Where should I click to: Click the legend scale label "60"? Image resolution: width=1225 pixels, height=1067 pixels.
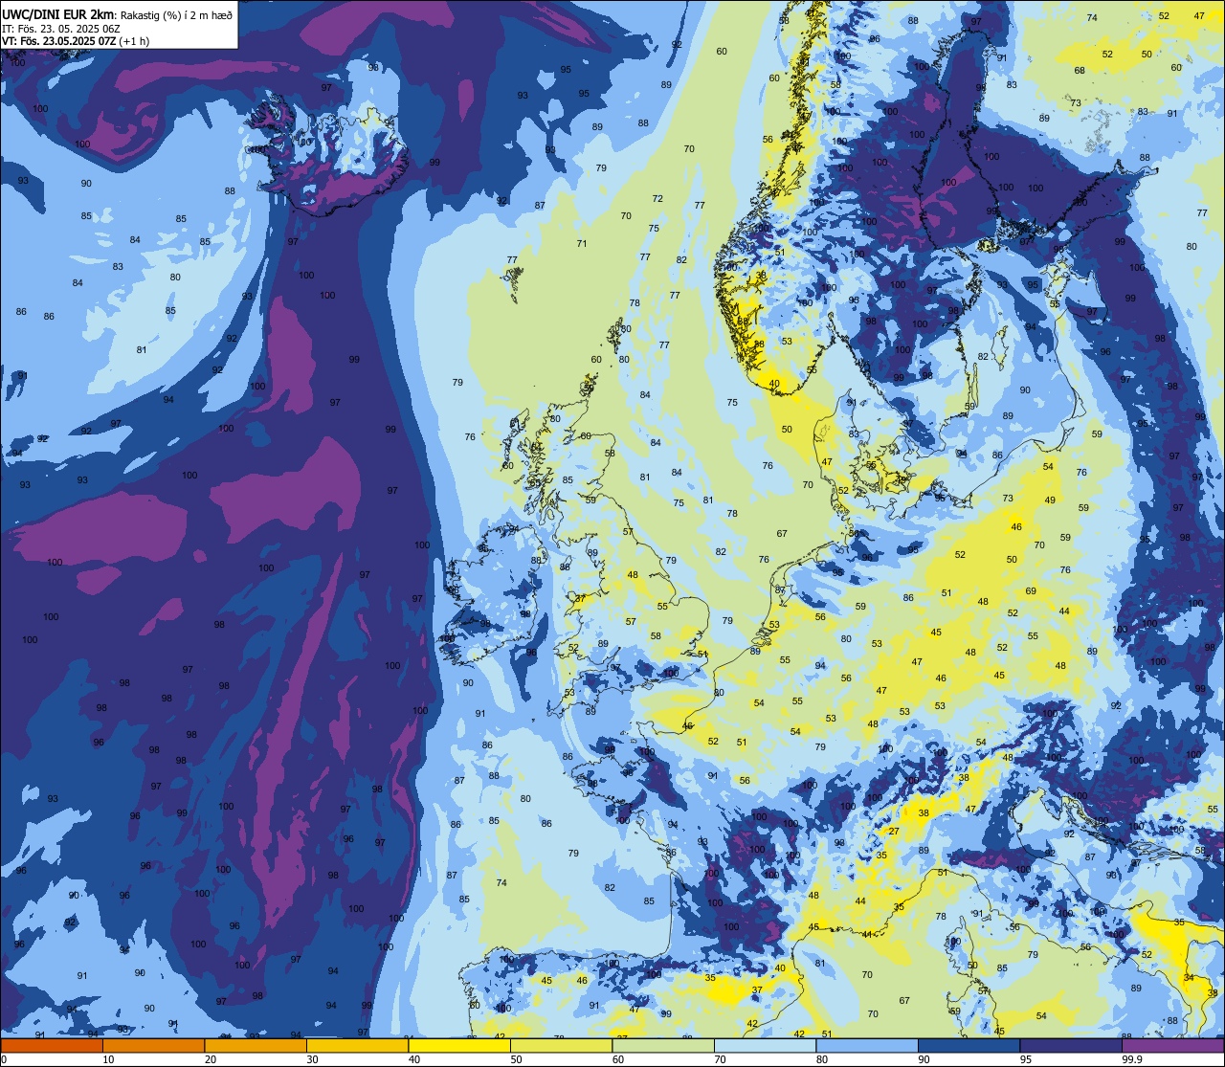pyautogui.click(x=618, y=1059)
